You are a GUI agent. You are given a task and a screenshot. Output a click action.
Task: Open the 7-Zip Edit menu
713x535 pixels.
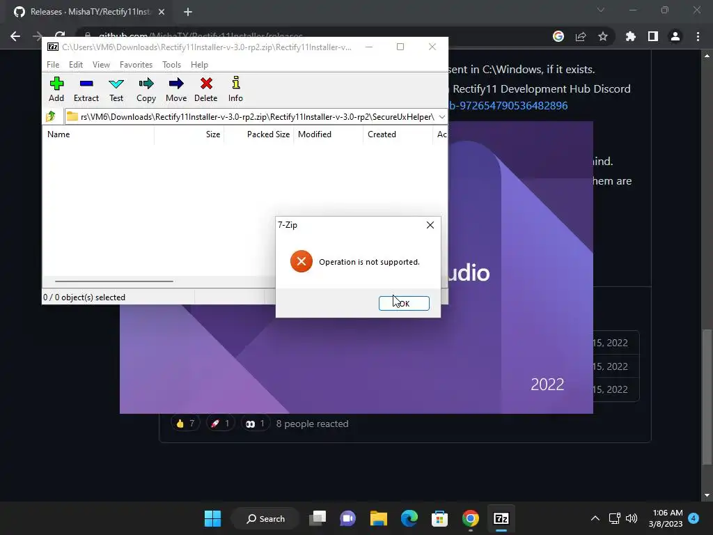(x=75, y=65)
